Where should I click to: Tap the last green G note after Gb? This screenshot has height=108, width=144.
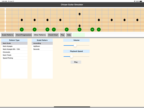[x=99, y=29]
